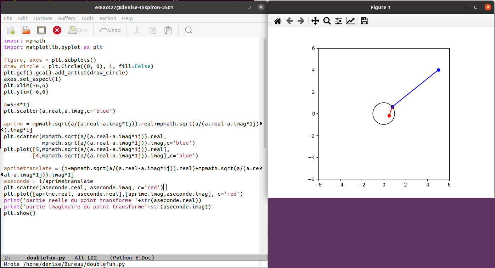Open the Tools menu
The width and height of the screenshot is (495, 268).
click(x=87, y=18)
